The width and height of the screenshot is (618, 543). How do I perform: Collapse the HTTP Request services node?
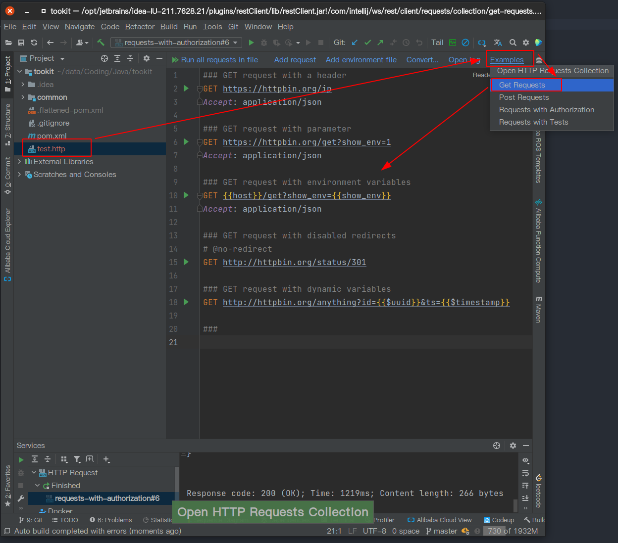(x=34, y=473)
